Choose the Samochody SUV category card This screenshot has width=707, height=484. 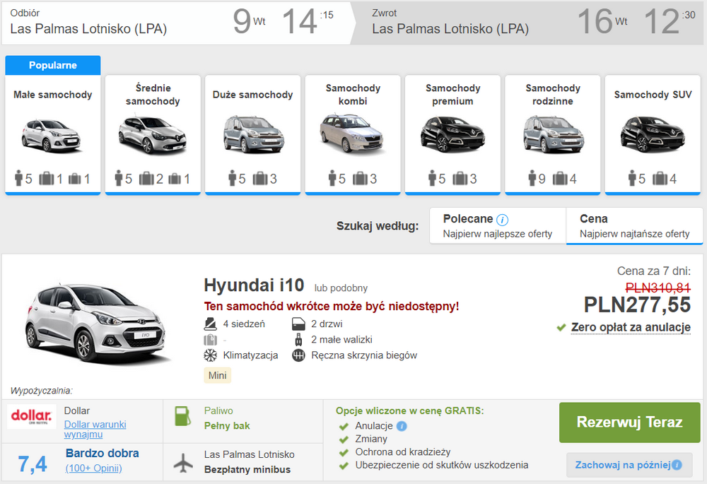653,135
